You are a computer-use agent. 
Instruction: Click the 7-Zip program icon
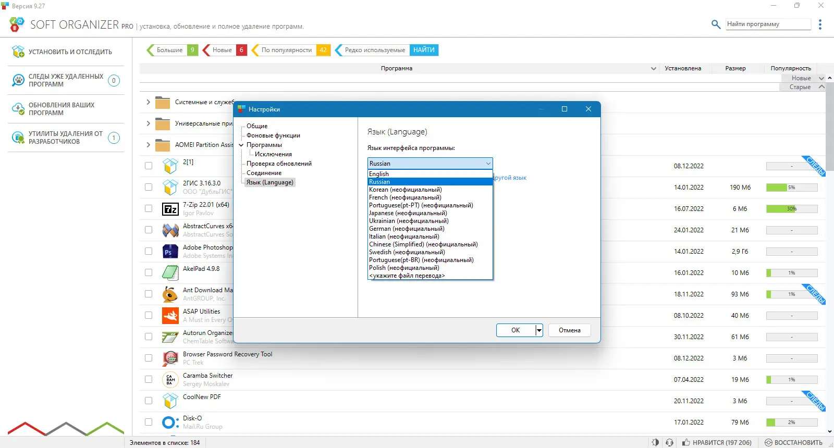tap(170, 209)
